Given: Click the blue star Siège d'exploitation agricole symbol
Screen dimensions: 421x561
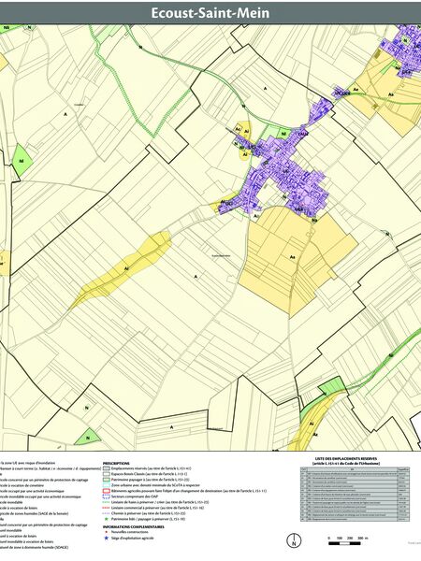Looking at the screenshot, I should point(106,538).
